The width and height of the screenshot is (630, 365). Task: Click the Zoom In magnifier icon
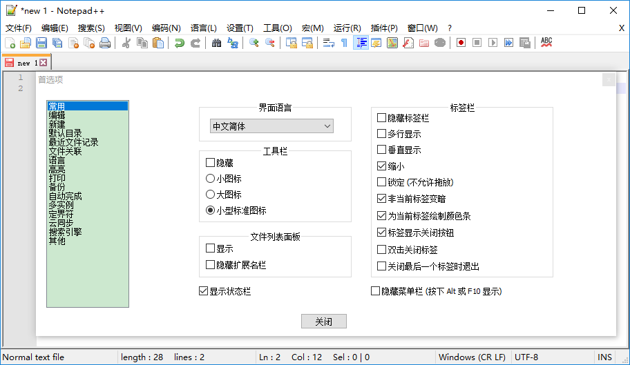point(254,43)
